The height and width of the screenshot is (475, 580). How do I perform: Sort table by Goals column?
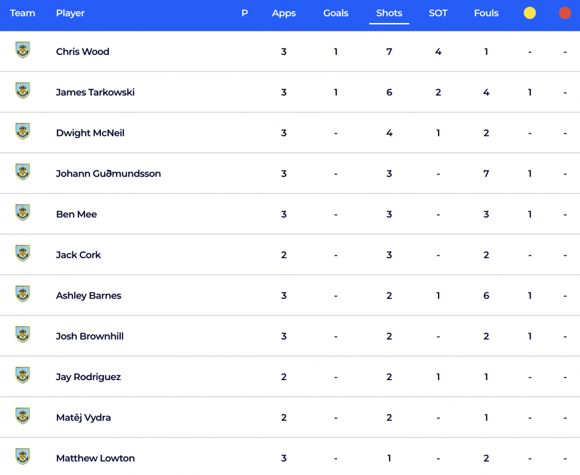336,13
